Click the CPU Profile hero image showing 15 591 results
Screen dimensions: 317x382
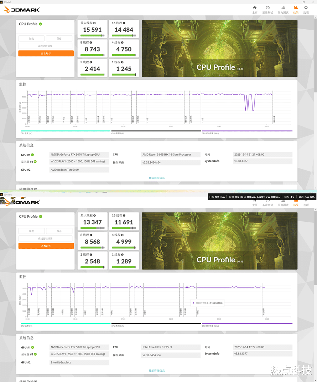click(219, 49)
